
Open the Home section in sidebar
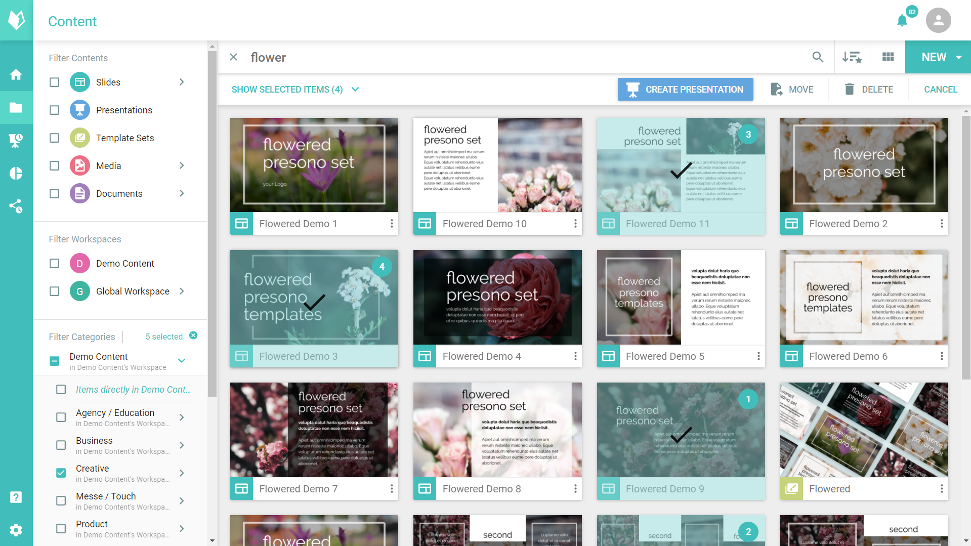[x=16, y=75]
